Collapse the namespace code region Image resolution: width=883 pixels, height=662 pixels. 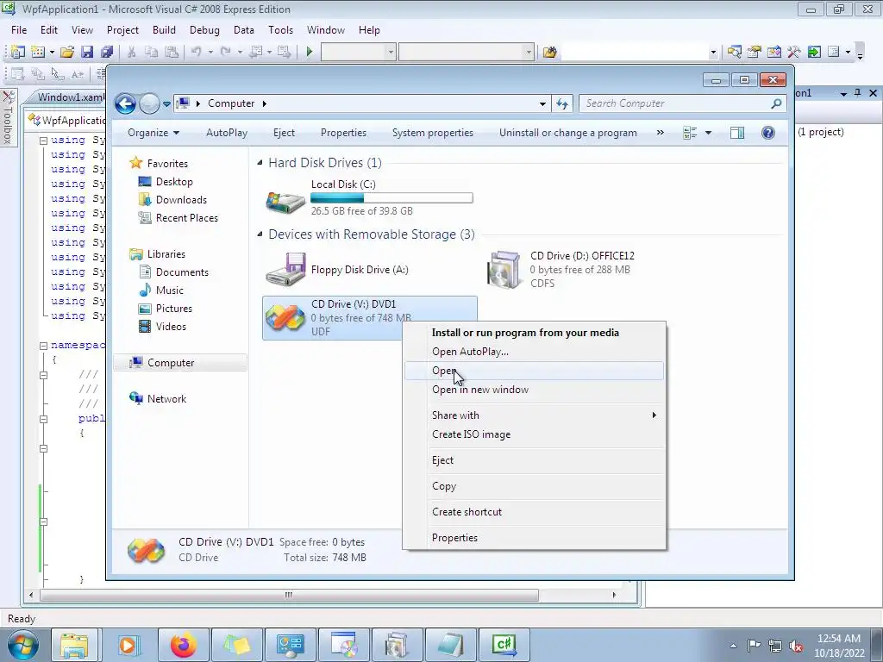(43, 345)
